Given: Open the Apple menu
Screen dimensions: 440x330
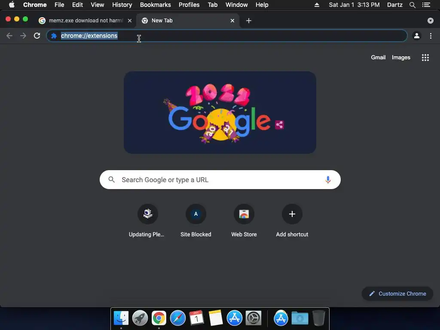Looking at the screenshot, I should point(12,4).
